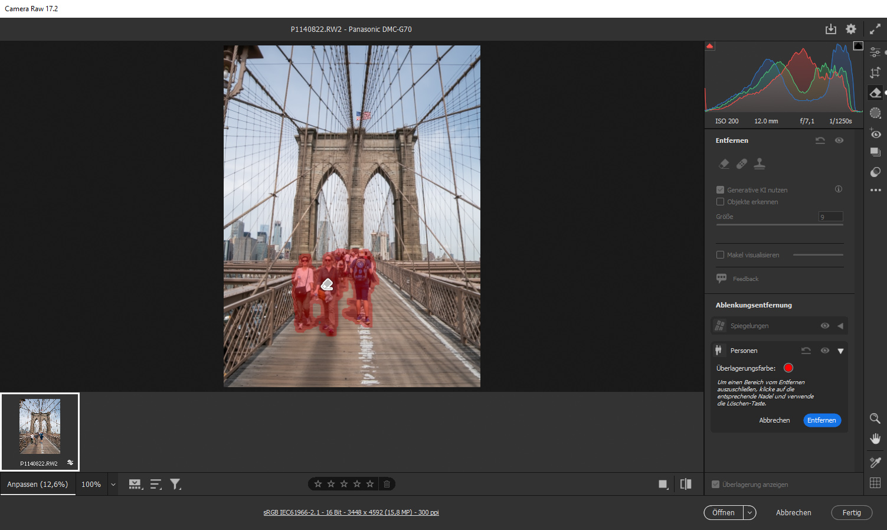Screen dimensions: 887x530
Task: Click the blue Entfernen button
Action: point(821,420)
